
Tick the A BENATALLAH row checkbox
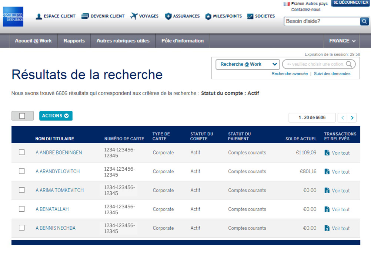22,209
